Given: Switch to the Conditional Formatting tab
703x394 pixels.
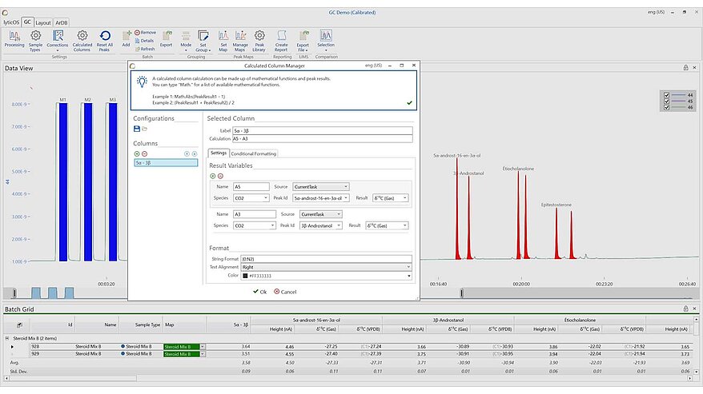Looking at the screenshot, I should (x=254, y=153).
